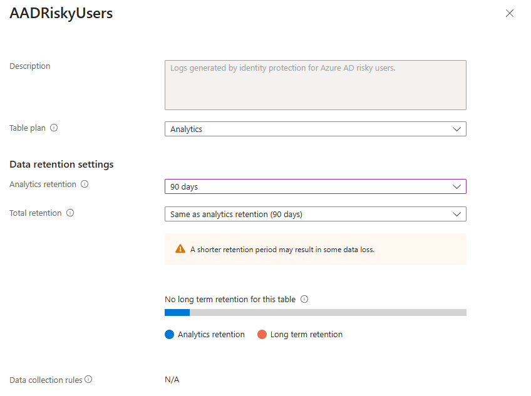The width and height of the screenshot is (531, 396).
Task: Open the Analytics retention 90 days dropdown
Action: tap(458, 186)
